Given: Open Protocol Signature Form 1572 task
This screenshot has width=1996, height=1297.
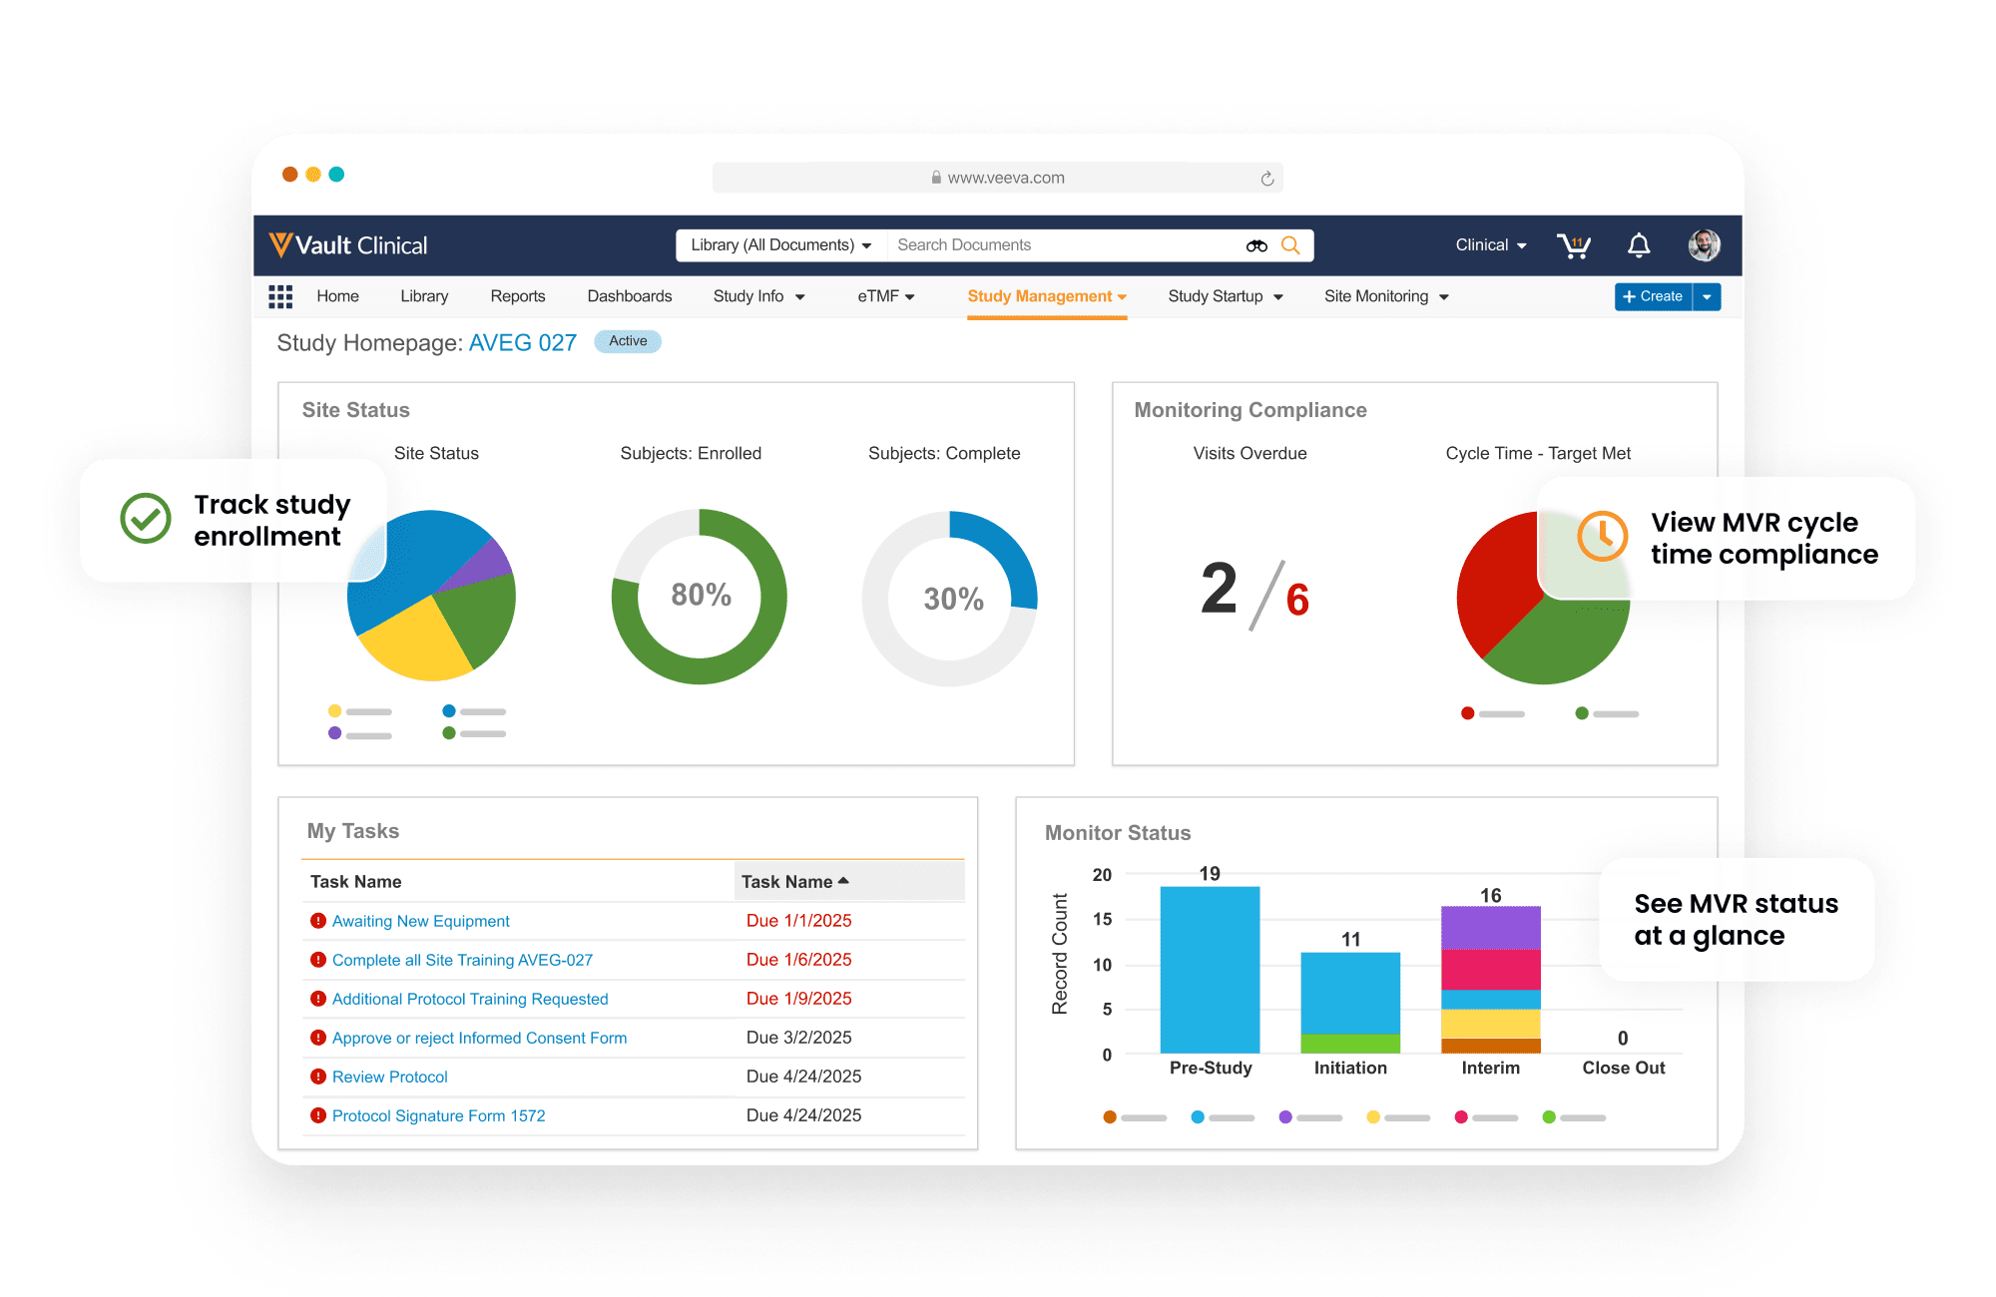Looking at the screenshot, I should coord(438,1115).
